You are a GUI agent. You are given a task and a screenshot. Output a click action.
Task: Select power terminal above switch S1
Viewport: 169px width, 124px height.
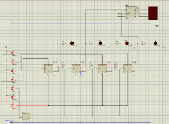click(x=6, y=47)
